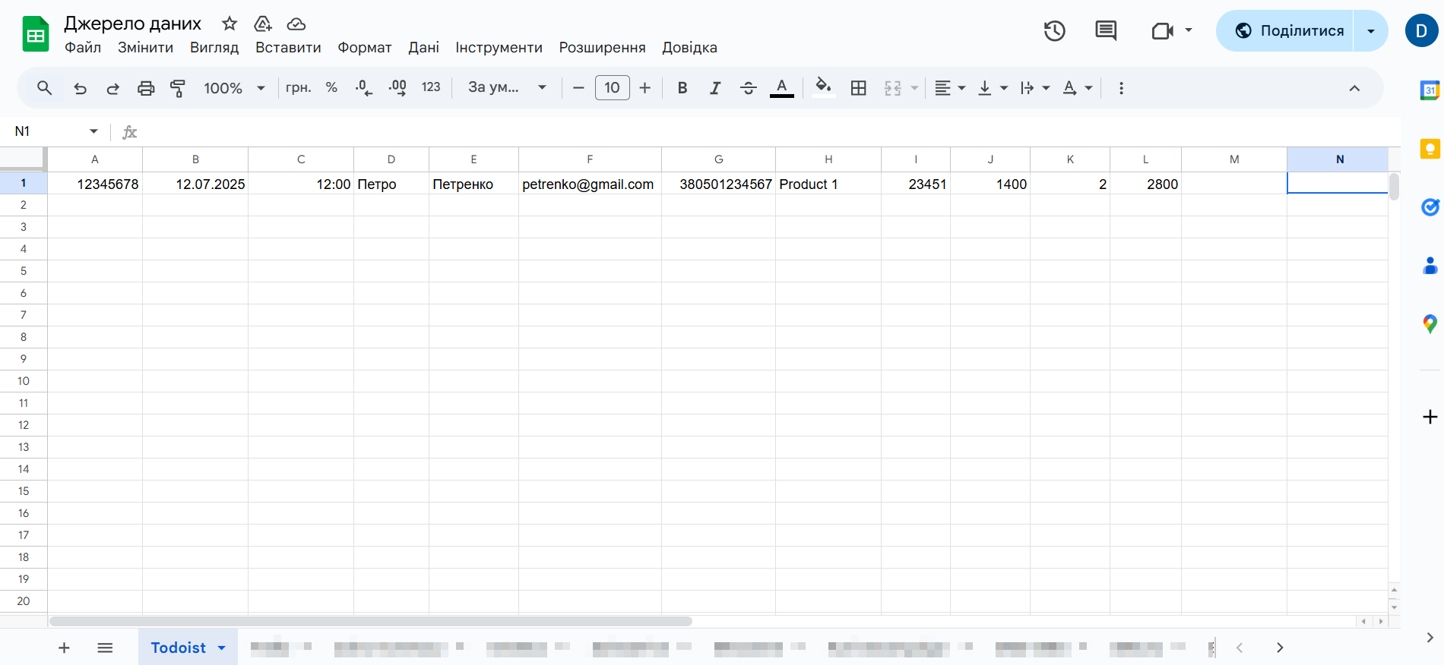1444x665 pixels.
Task: Open Contacts in side panel
Action: tap(1430, 265)
